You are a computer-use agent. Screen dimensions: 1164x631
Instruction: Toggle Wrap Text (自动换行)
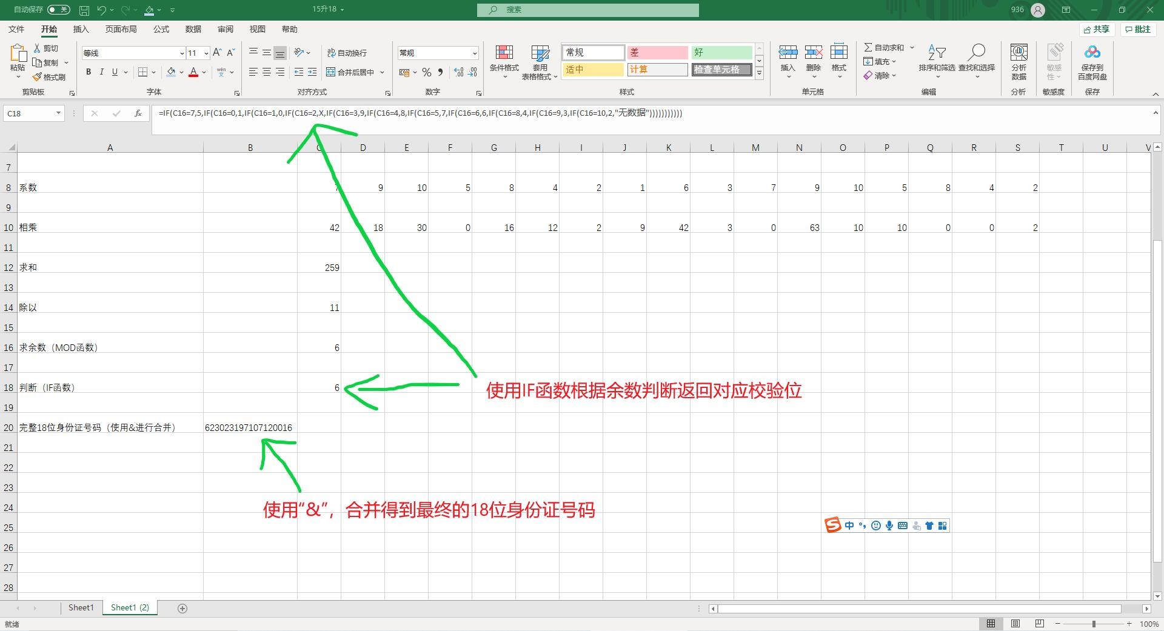347,53
